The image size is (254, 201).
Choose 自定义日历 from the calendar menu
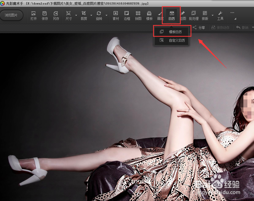[172, 40]
